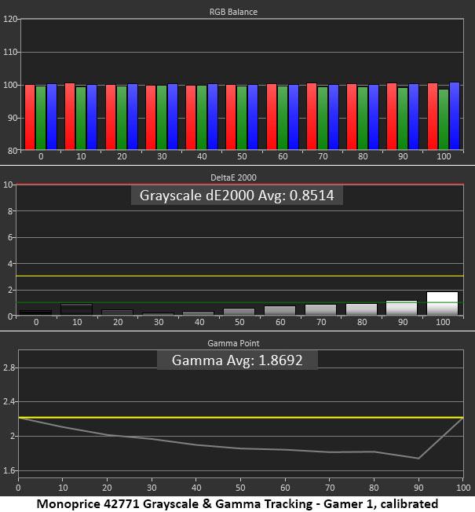Click the Monoprice 42771 caption text
Image resolution: width=475 pixels, height=512 pixels.
point(237,504)
